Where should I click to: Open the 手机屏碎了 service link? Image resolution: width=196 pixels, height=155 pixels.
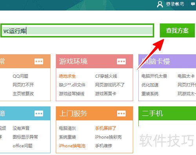coord(105,128)
